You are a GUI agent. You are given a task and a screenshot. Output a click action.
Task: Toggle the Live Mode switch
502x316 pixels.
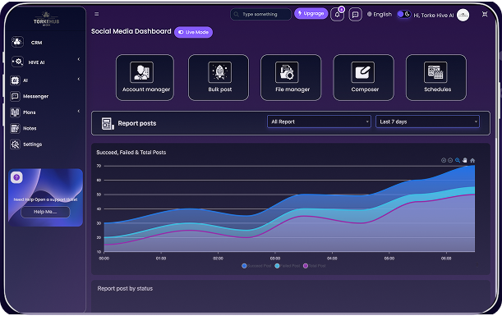coord(193,32)
